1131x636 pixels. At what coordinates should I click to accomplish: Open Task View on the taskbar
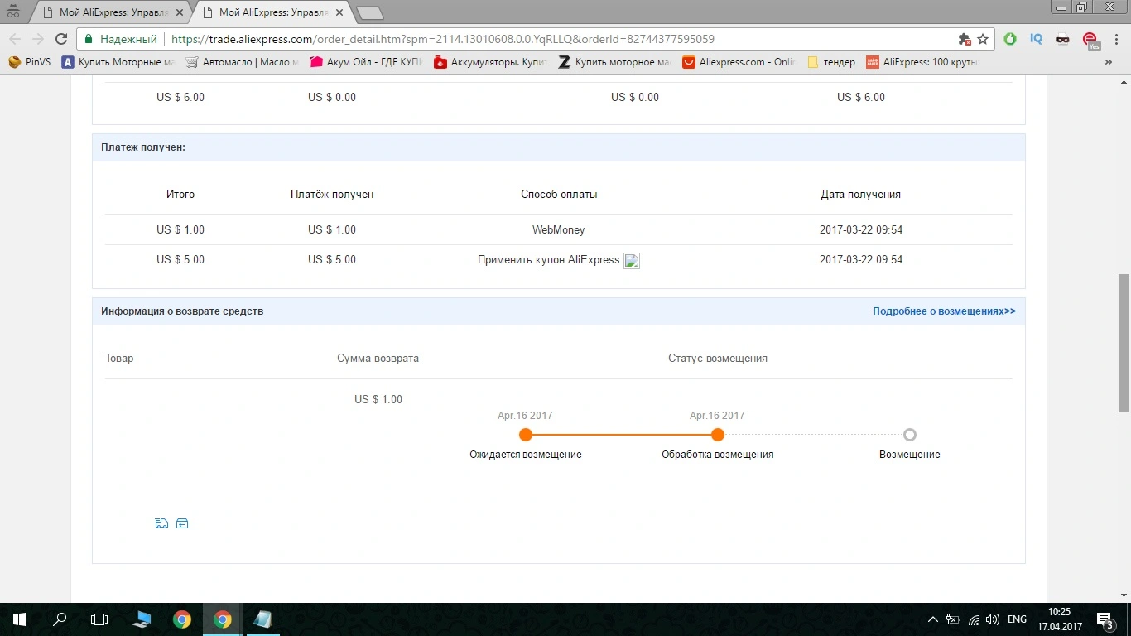[99, 619]
